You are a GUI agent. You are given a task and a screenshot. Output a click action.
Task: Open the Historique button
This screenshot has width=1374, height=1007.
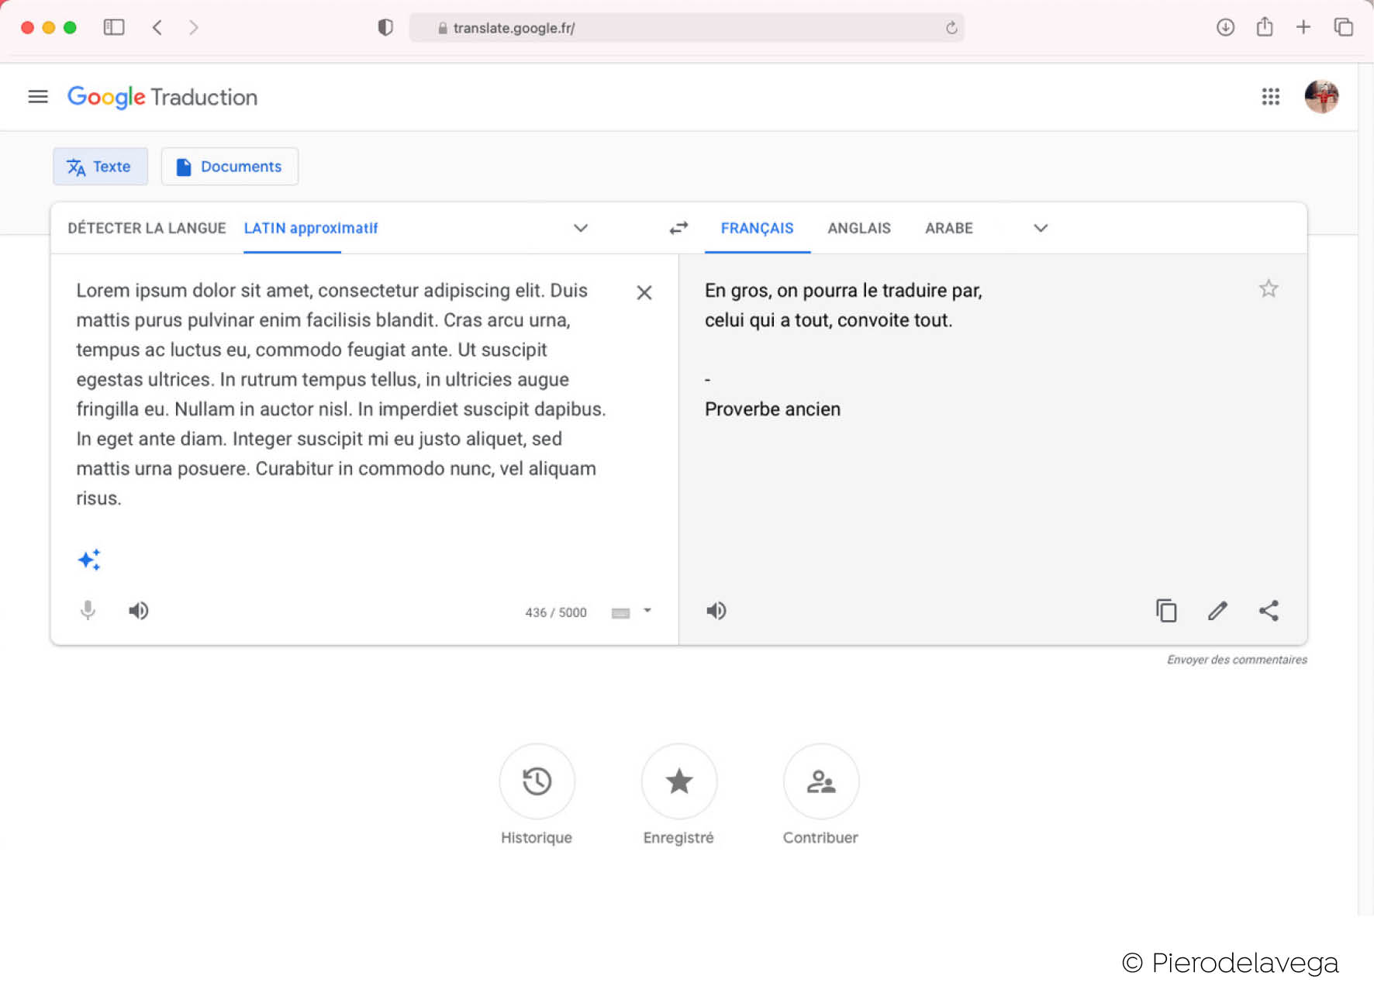tap(537, 781)
